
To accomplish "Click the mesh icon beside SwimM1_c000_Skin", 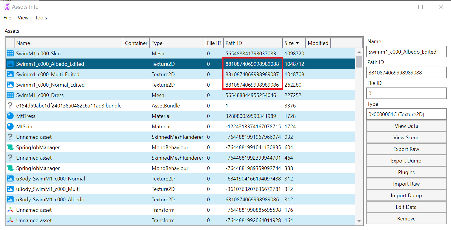I will (10, 53).
